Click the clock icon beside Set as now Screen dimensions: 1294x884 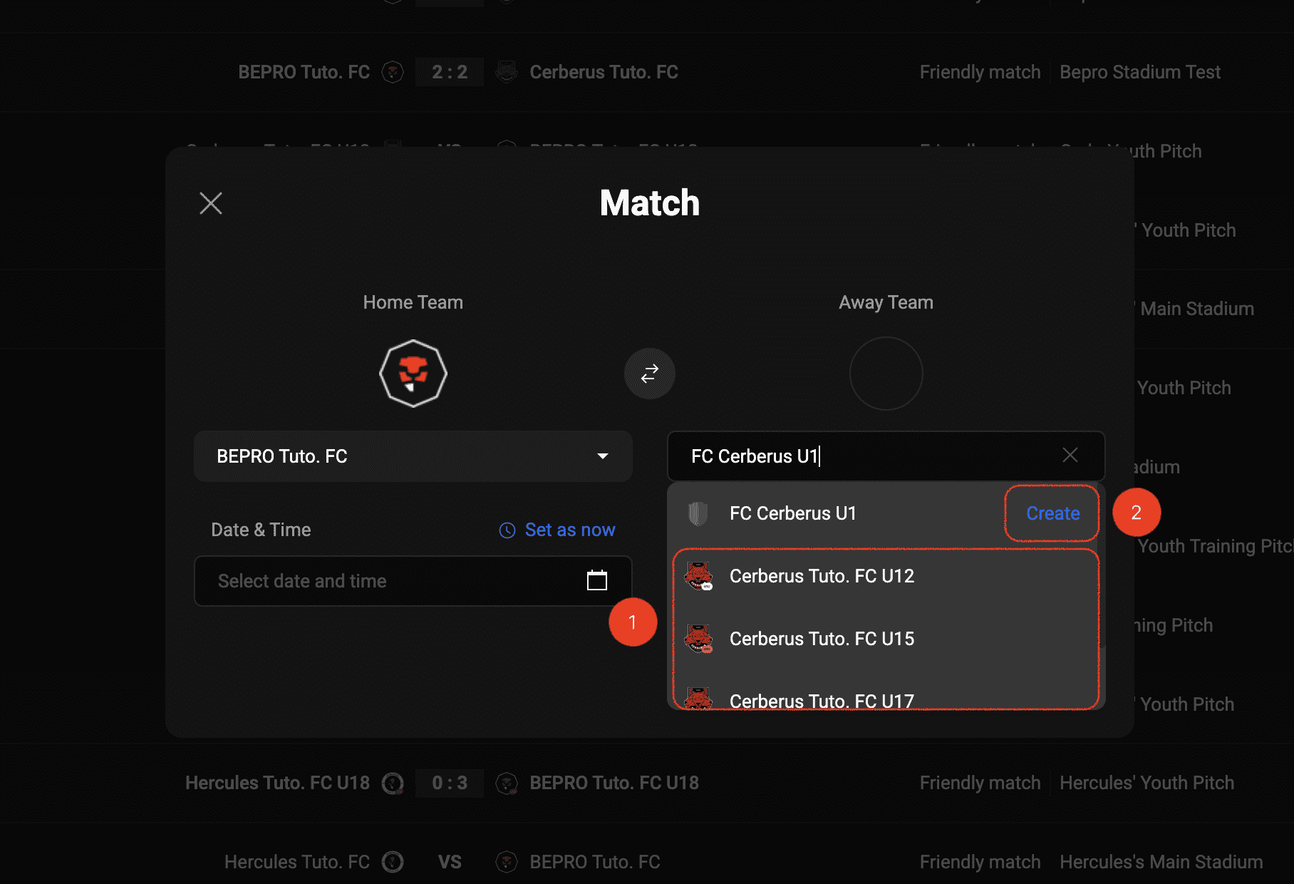coord(507,530)
